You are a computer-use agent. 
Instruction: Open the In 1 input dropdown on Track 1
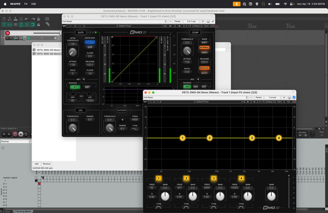(x=55, y=38)
